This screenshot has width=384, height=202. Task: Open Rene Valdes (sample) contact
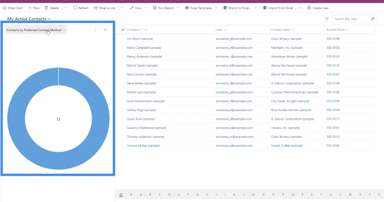tap(141, 83)
